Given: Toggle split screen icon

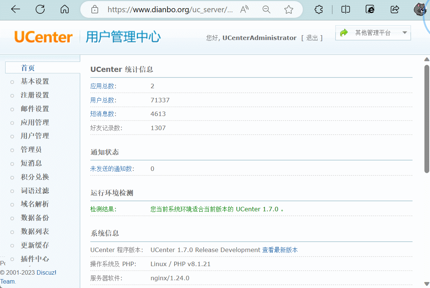Looking at the screenshot, I should pos(346,10).
